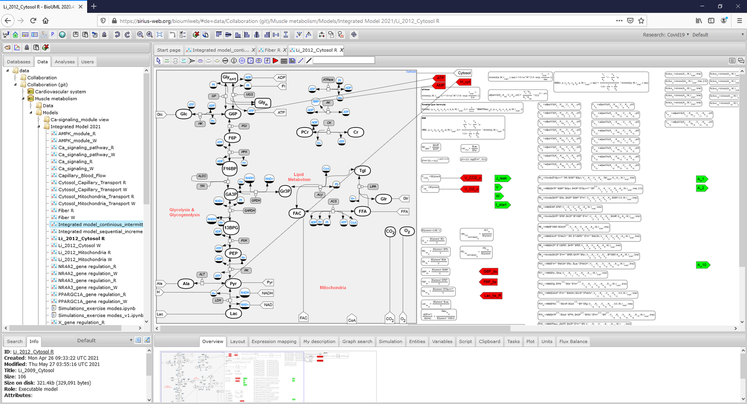Open a new browser tab
The image size is (747, 404).
click(x=93, y=6)
